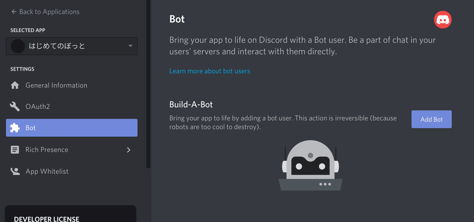474x222 pixels.
Task: Select the wrench icon for OAuth2
Action: click(x=15, y=106)
